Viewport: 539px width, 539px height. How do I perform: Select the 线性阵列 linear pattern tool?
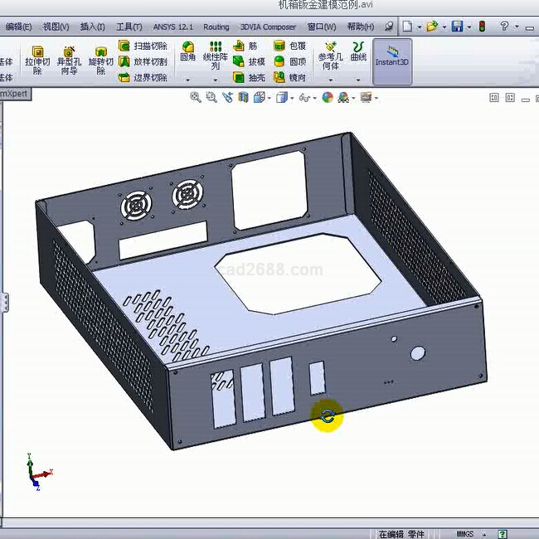216,56
